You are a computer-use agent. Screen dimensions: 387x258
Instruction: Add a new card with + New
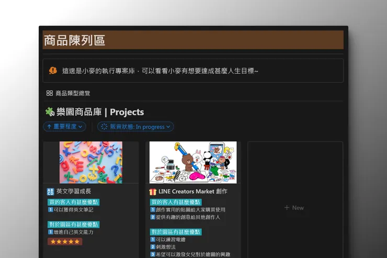click(294, 208)
